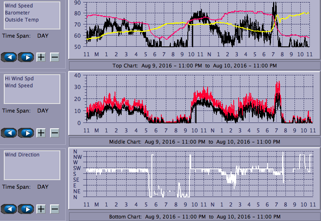Click the Bottom Chart date range label
Screen dimensions: 321x221
(x=194, y=217)
